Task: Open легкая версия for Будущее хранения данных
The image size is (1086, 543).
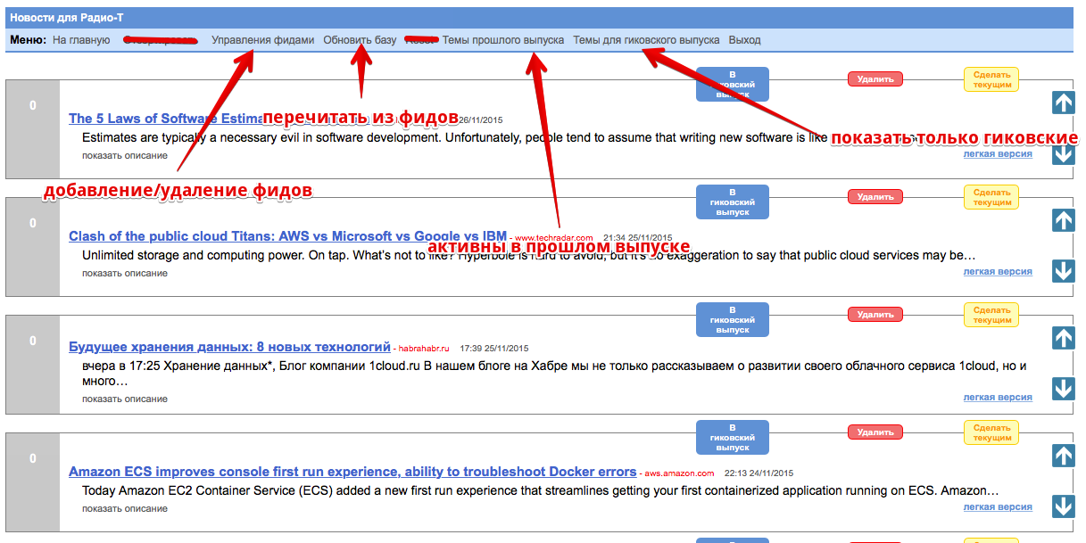Action: [x=997, y=398]
